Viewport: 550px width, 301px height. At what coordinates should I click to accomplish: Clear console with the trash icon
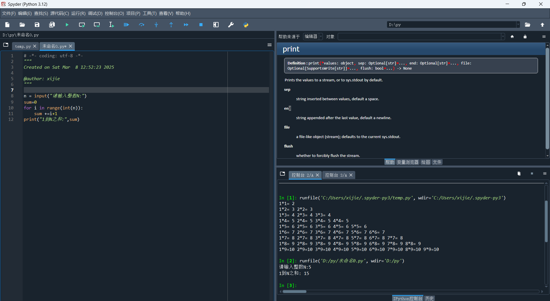click(x=519, y=174)
